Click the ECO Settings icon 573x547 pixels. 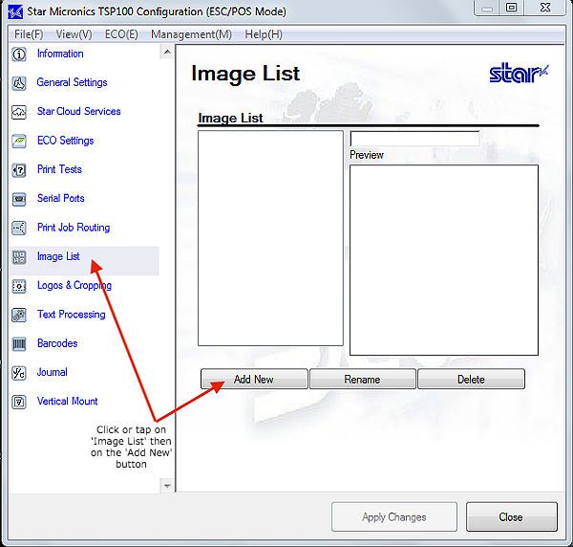pos(19,141)
